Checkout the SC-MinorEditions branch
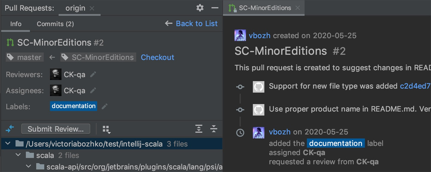Image resolution: width=431 pixels, height=172 pixels. coord(157,57)
